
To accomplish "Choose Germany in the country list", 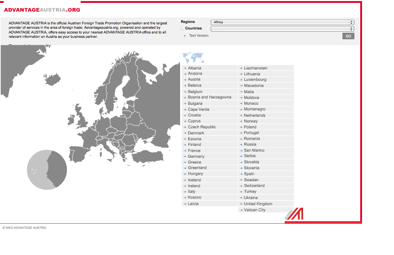I will point(196,156).
